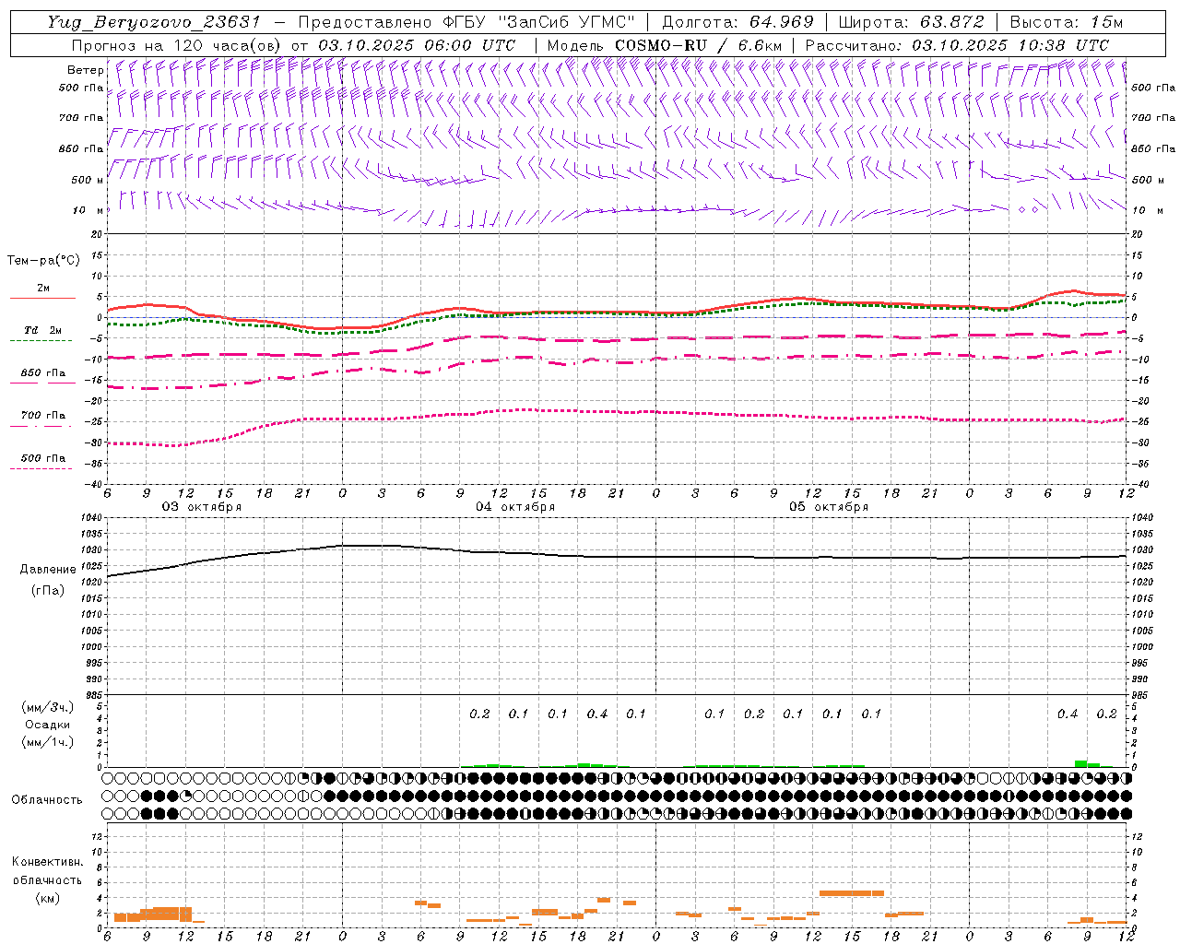1180x944 pixels.
Task: Click the Тем-ра(°C) axis label
Action: [43, 261]
